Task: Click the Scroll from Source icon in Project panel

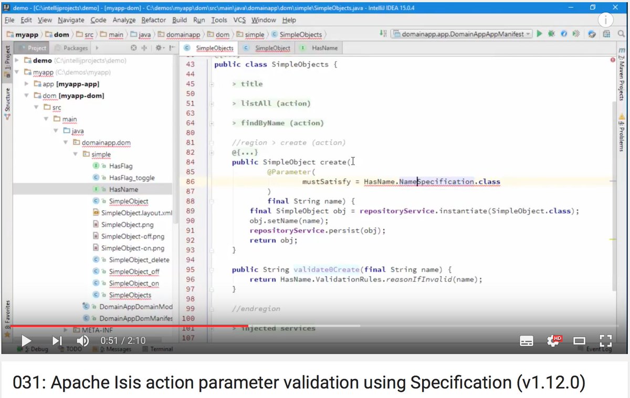Action: coord(133,48)
